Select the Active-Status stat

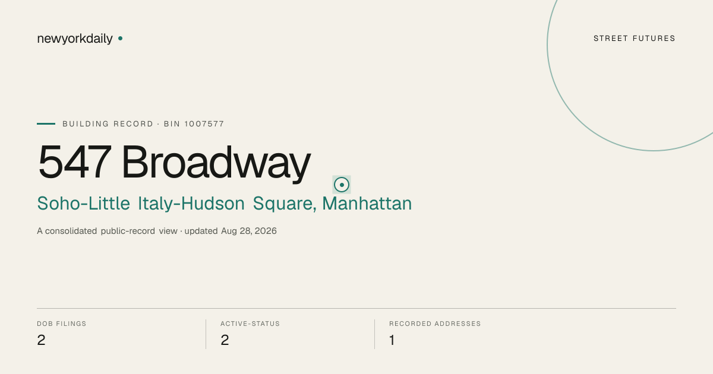tap(250, 334)
